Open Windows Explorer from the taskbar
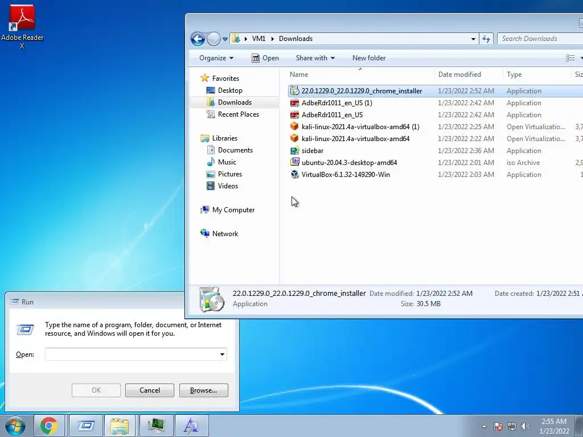Image resolution: width=583 pixels, height=437 pixels. (x=120, y=426)
